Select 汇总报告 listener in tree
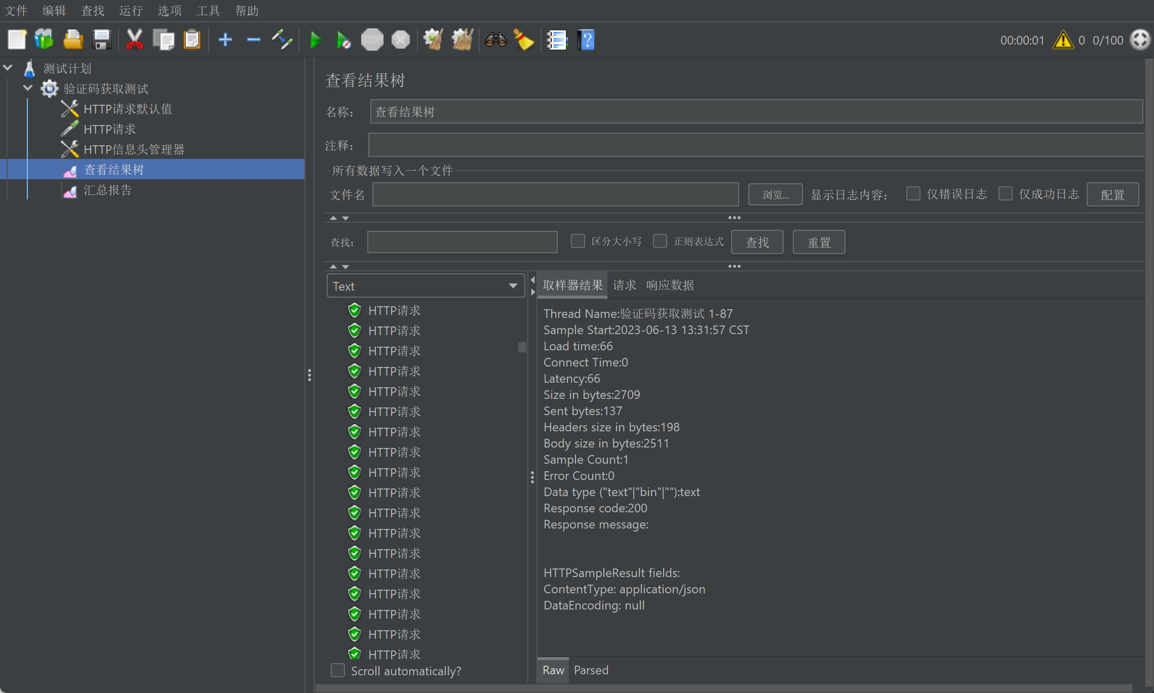Viewport: 1154px width, 693px height. coord(107,190)
